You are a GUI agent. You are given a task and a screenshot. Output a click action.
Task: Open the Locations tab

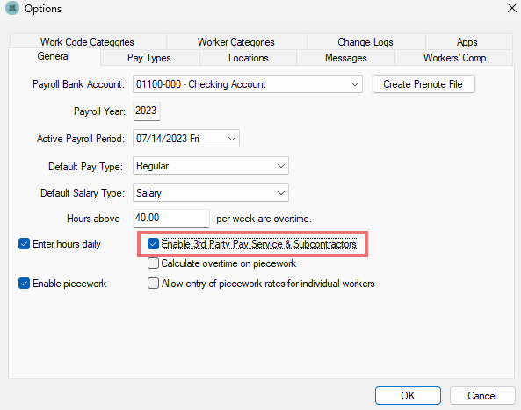click(x=249, y=58)
